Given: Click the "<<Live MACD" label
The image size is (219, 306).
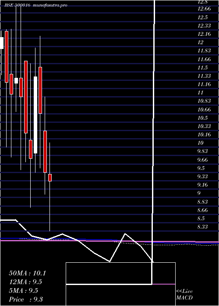Looking at the screenshot, I should 184,294.
